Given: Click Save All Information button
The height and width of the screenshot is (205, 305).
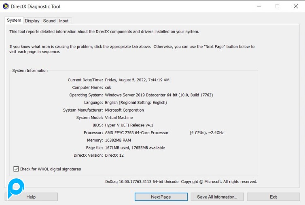Looking at the screenshot, I should 217,197.
